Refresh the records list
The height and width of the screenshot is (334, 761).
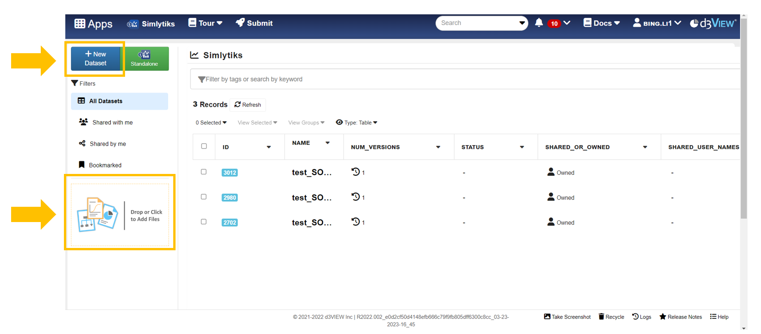(248, 105)
